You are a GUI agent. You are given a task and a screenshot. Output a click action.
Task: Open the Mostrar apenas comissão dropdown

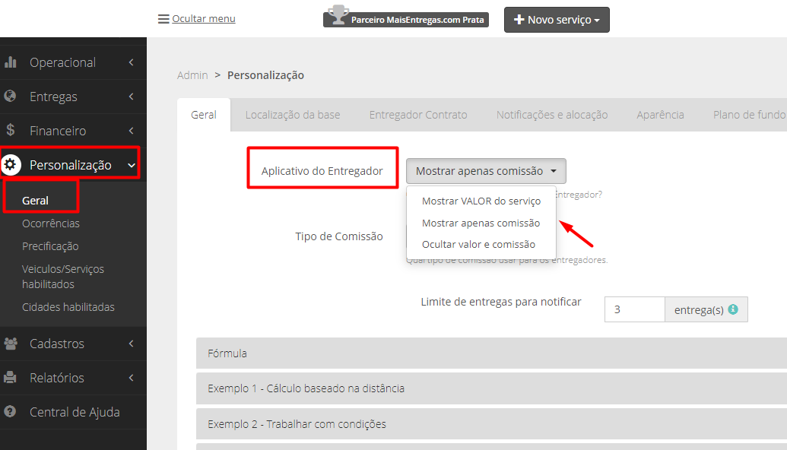click(x=486, y=171)
